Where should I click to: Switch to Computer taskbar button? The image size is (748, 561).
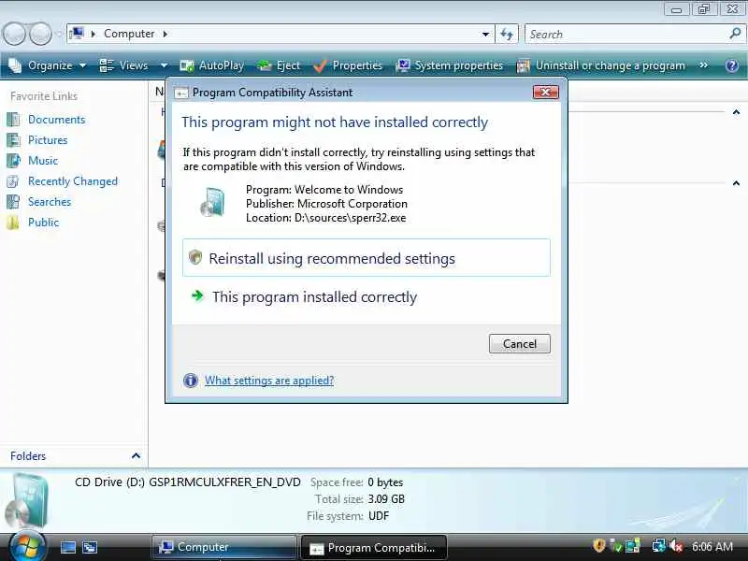[224, 547]
